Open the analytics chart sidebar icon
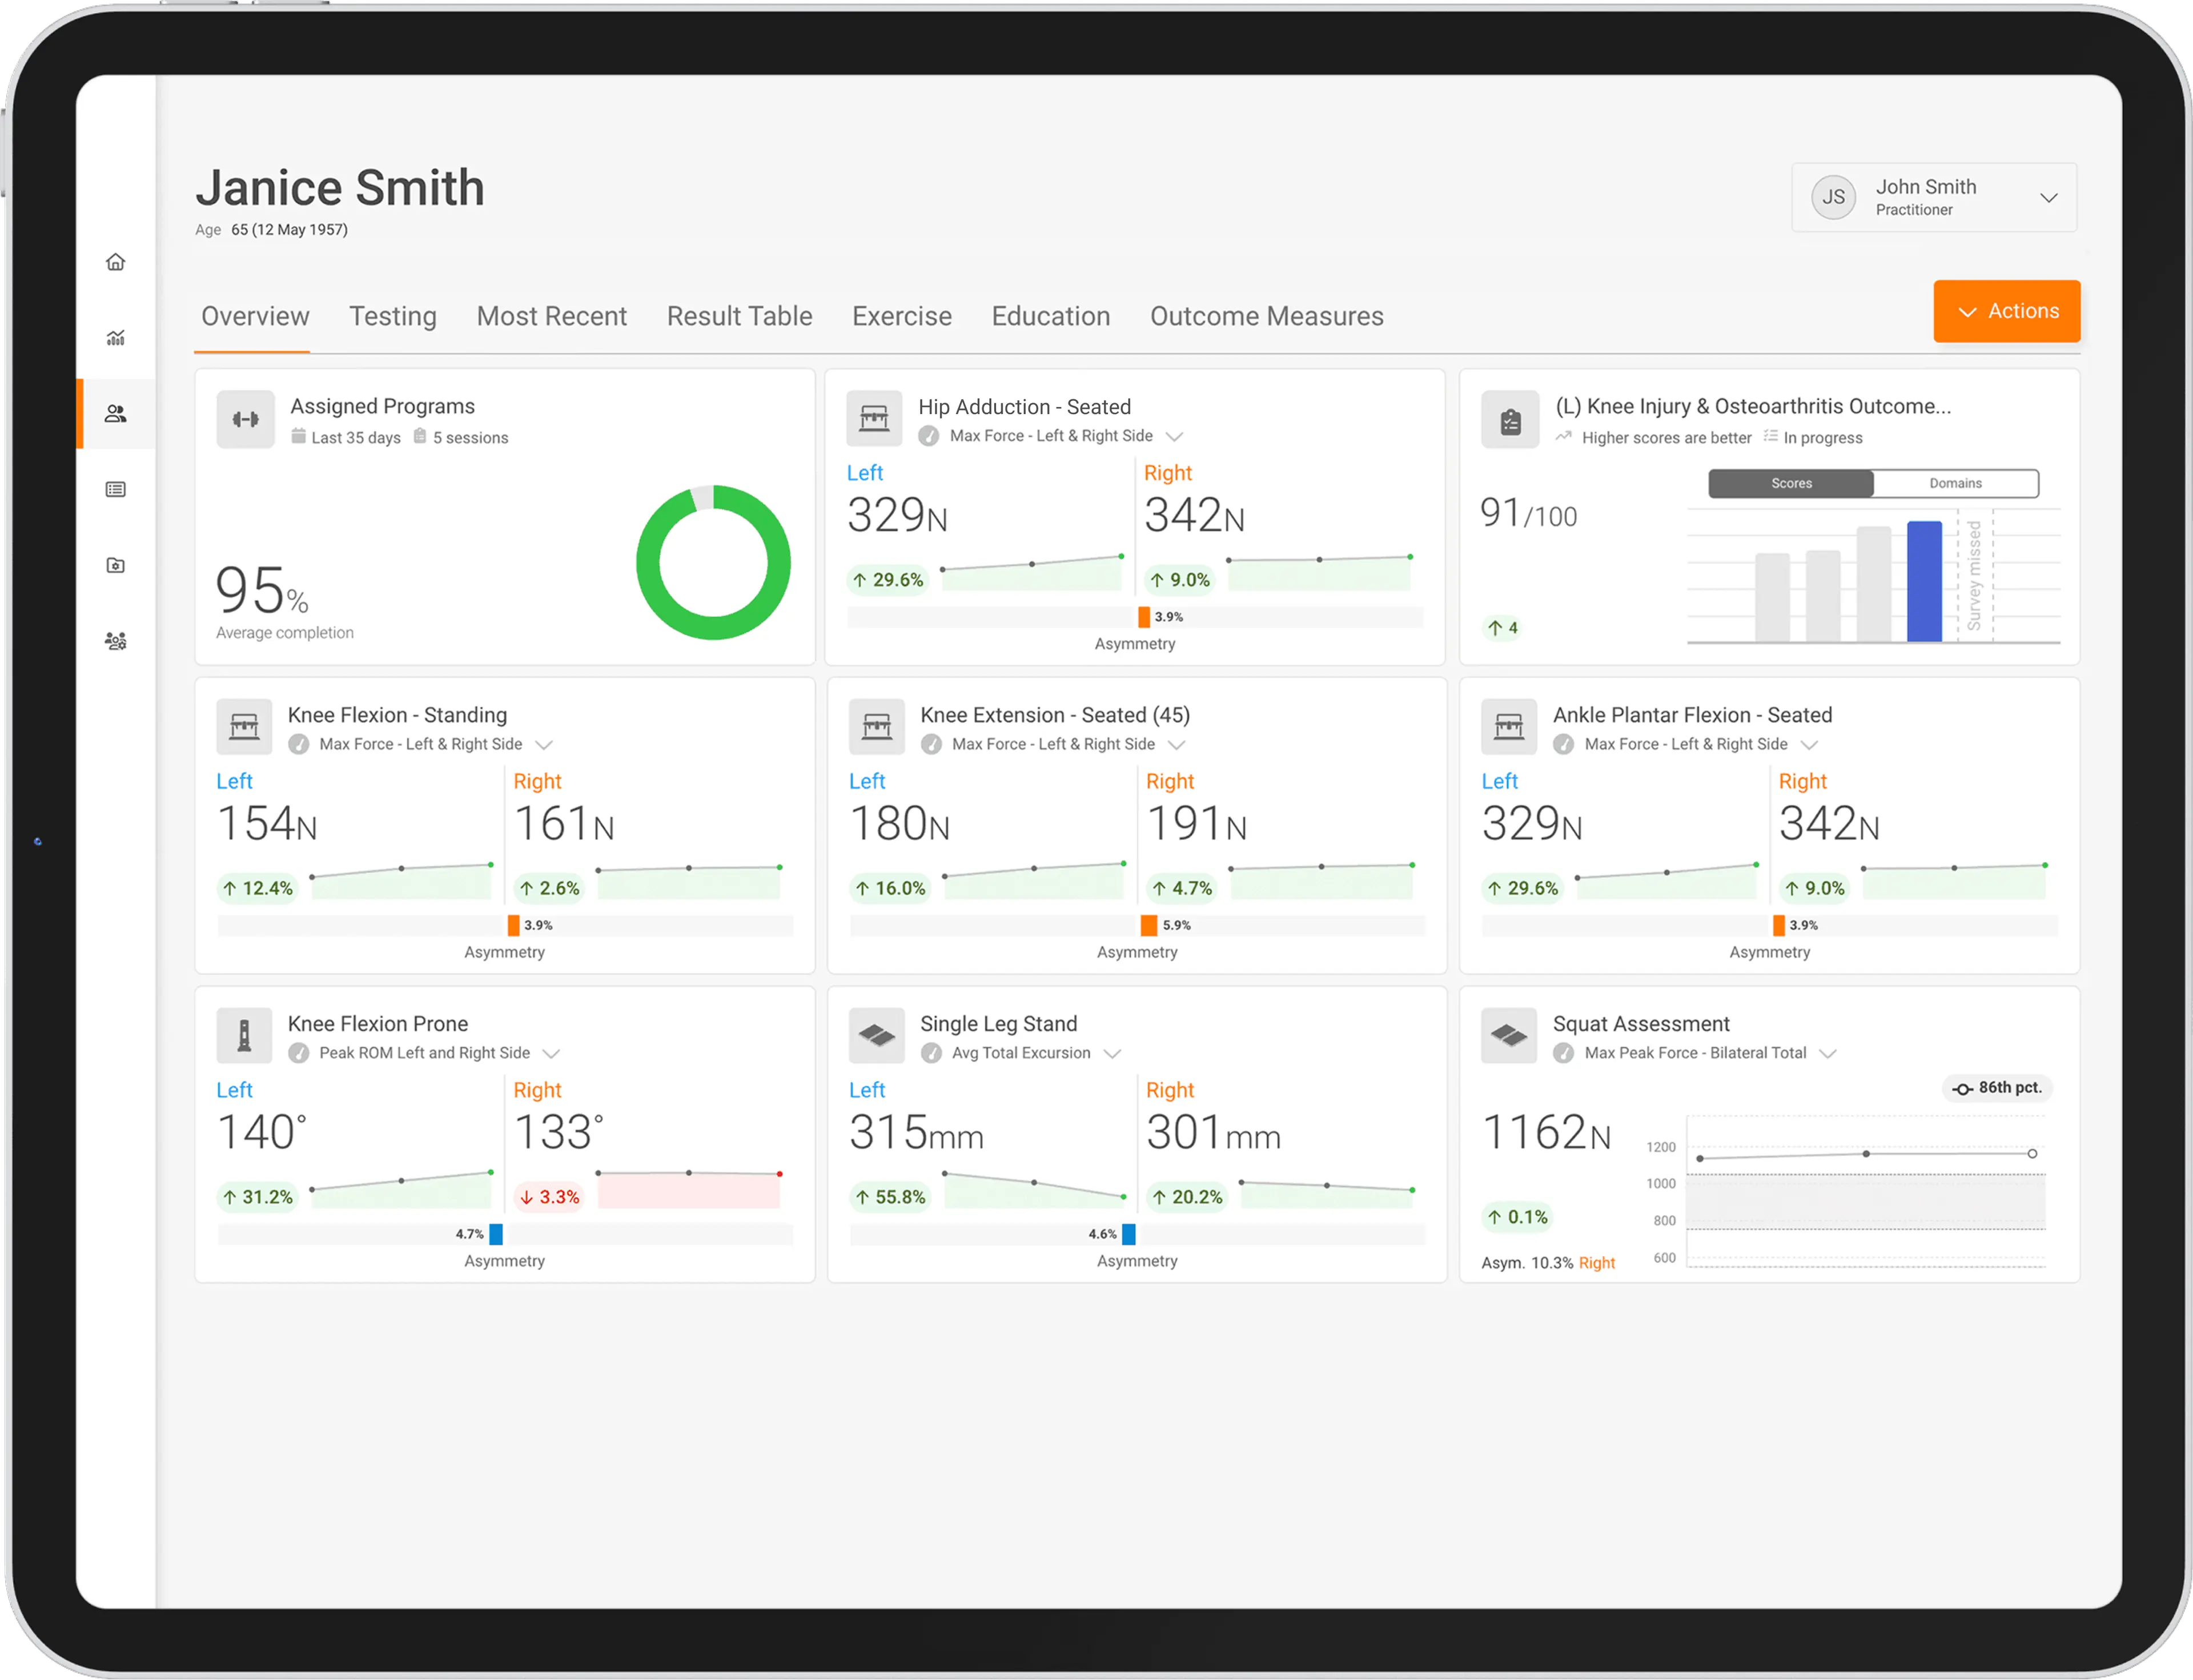 point(116,338)
